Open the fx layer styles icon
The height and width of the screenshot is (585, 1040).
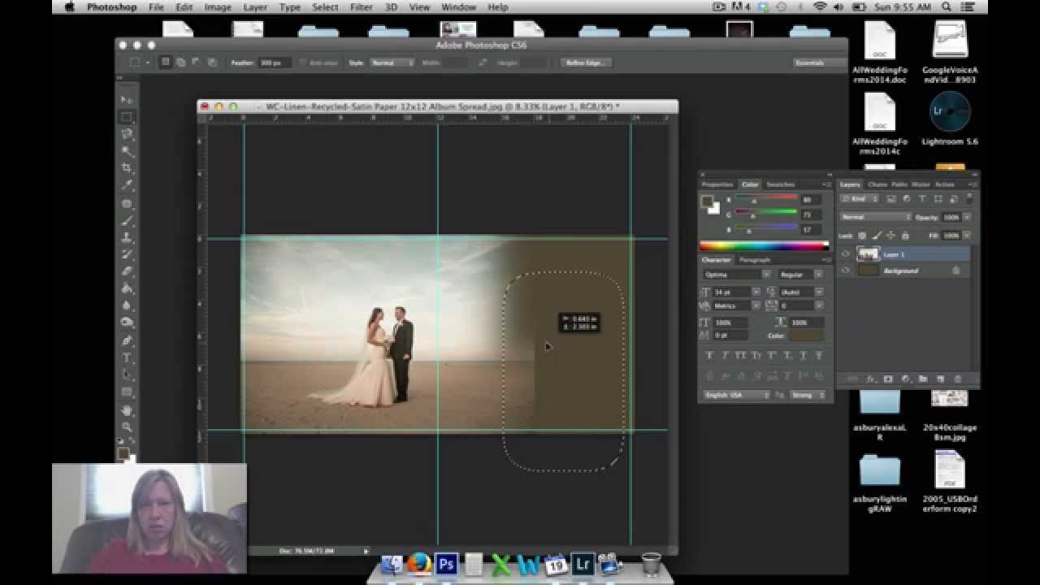[x=870, y=379]
